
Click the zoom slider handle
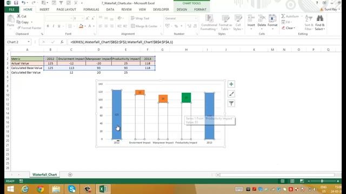point(322,181)
